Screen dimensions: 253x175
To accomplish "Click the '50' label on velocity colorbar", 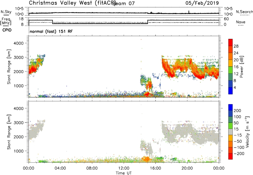I will pos(236,123).
